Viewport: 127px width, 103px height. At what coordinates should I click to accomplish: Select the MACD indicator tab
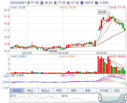pyautogui.click(x=17, y=90)
